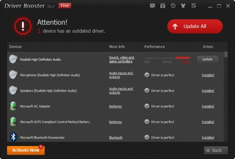Click Installed link for Speakers row
The image size is (235, 159).
point(208,91)
